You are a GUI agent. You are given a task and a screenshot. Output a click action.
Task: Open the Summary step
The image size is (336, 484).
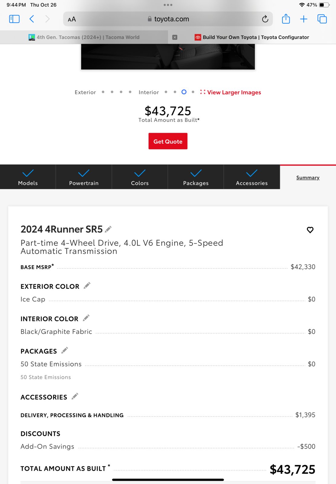point(308,177)
